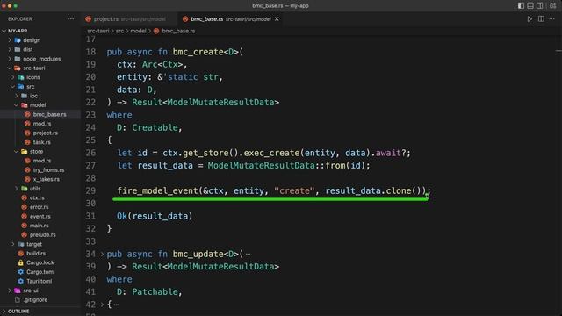This screenshot has width=562, height=316.
Task: Open project.rs in the model folder
Action: (45, 133)
